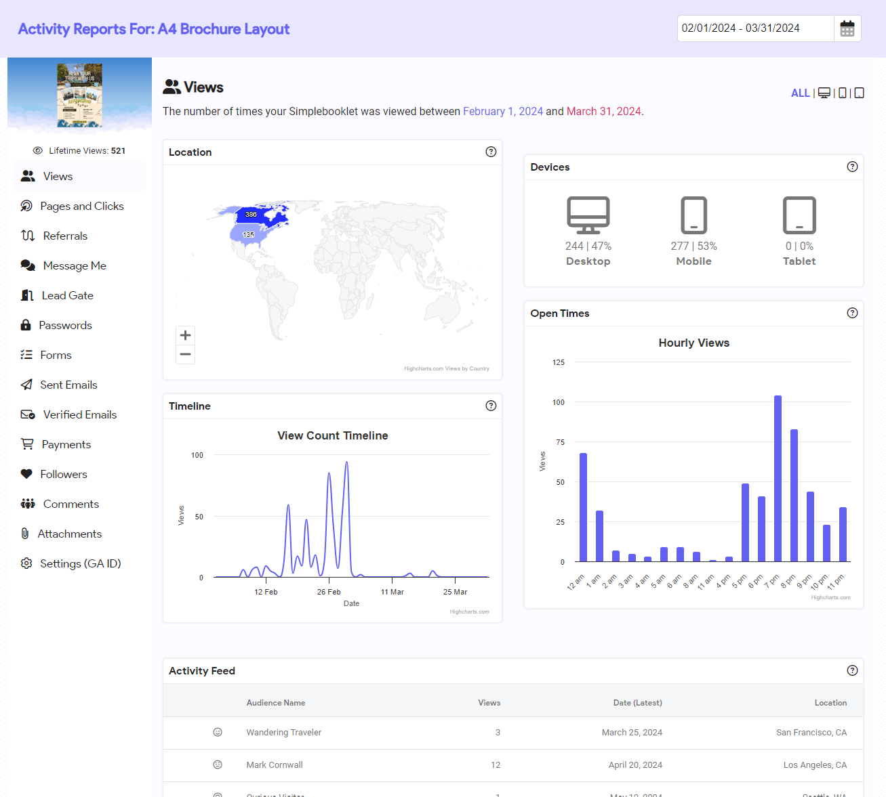The width and height of the screenshot is (886, 797).
Task: Click smiley icon beside Wandering Traveler
Action: coord(218,732)
